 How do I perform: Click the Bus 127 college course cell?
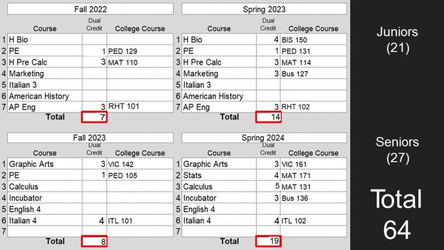313,73
